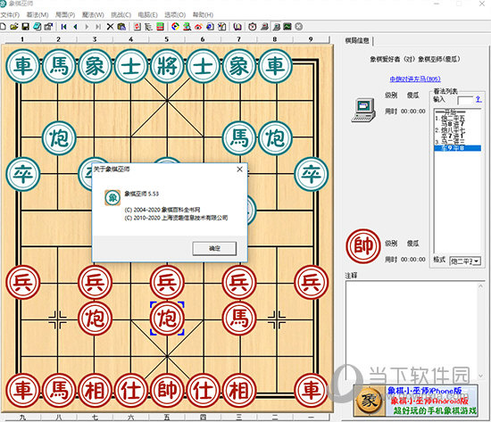This screenshot has height=422, width=491.
Task: Click the computer icon for the top player
Action: pyautogui.click(x=363, y=110)
